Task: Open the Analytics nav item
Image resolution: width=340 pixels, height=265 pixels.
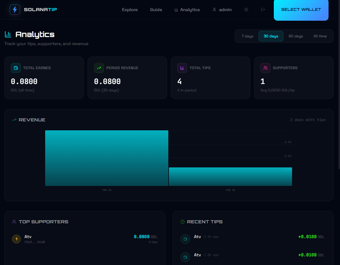Action: tap(187, 10)
